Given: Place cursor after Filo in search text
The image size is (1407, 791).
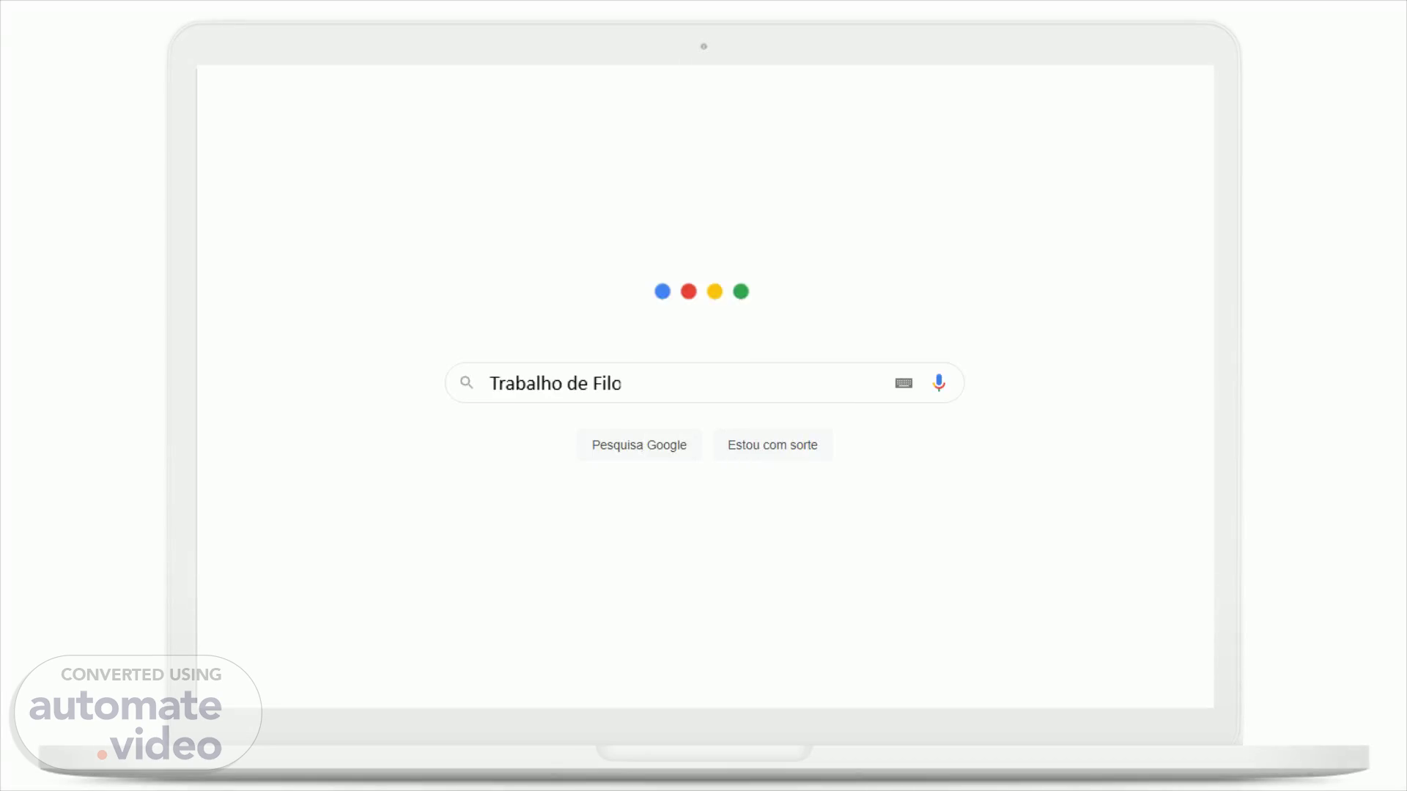Looking at the screenshot, I should [x=622, y=384].
